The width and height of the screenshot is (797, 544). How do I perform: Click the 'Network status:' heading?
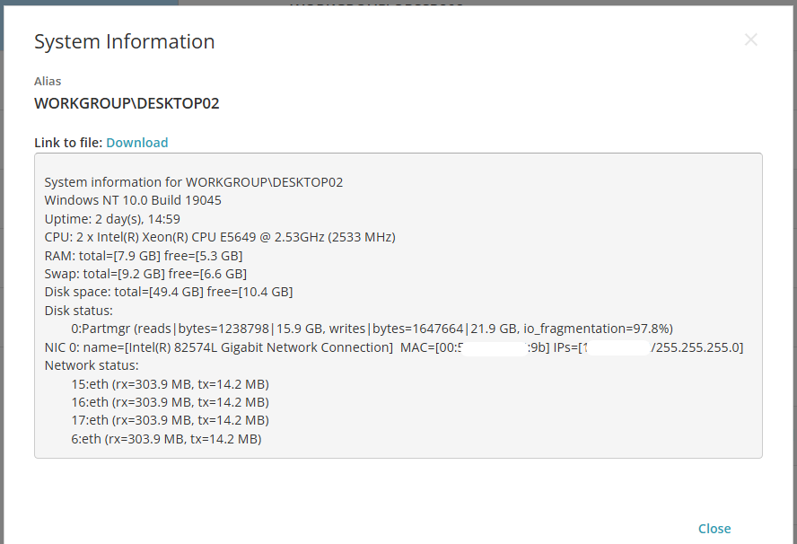pos(92,365)
